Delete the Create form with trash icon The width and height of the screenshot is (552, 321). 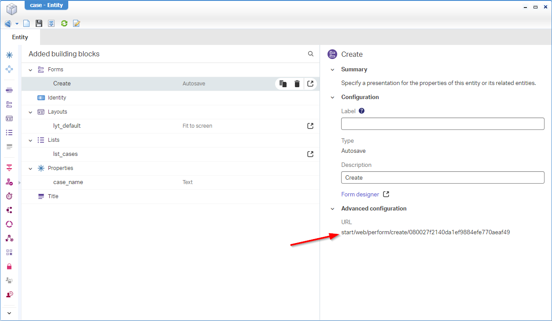[297, 84]
